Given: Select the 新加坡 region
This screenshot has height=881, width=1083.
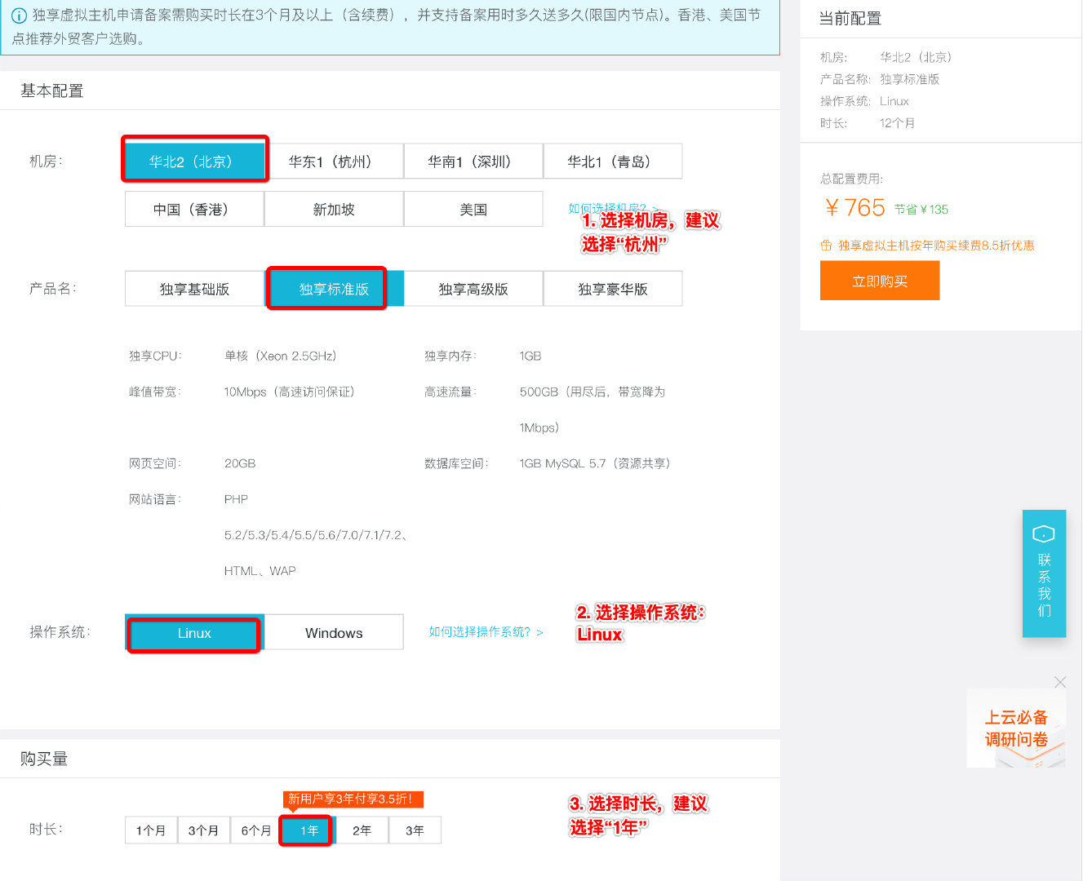Looking at the screenshot, I should [x=334, y=209].
